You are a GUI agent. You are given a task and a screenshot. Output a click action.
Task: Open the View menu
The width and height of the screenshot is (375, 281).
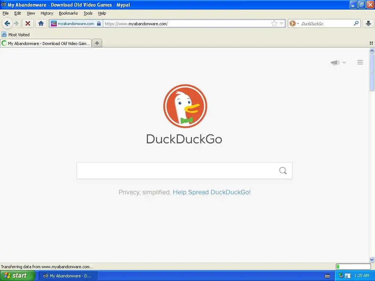coord(31,13)
